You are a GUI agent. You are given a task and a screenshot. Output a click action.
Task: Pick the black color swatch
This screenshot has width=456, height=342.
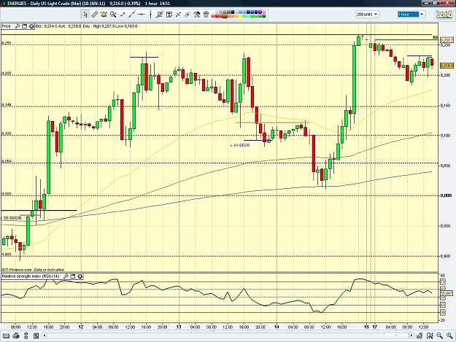[233, 12]
